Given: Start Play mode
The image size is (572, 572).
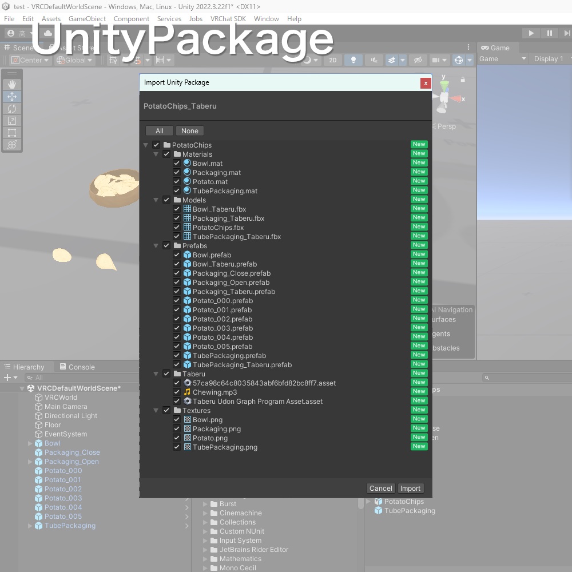Looking at the screenshot, I should (531, 33).
